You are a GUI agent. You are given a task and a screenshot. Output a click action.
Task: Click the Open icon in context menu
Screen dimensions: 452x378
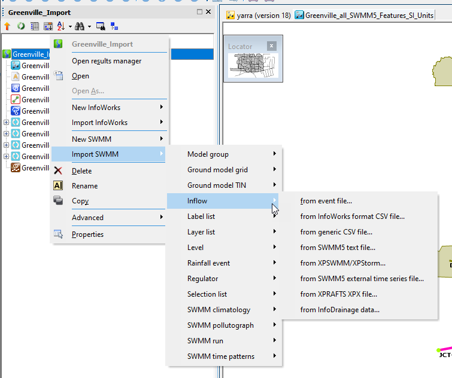click(58, 76)
